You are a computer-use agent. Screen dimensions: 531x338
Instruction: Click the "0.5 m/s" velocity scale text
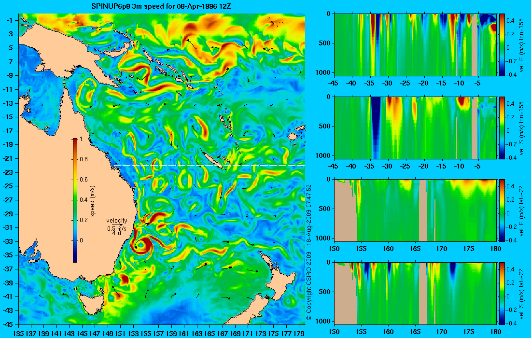click(116, 229)
